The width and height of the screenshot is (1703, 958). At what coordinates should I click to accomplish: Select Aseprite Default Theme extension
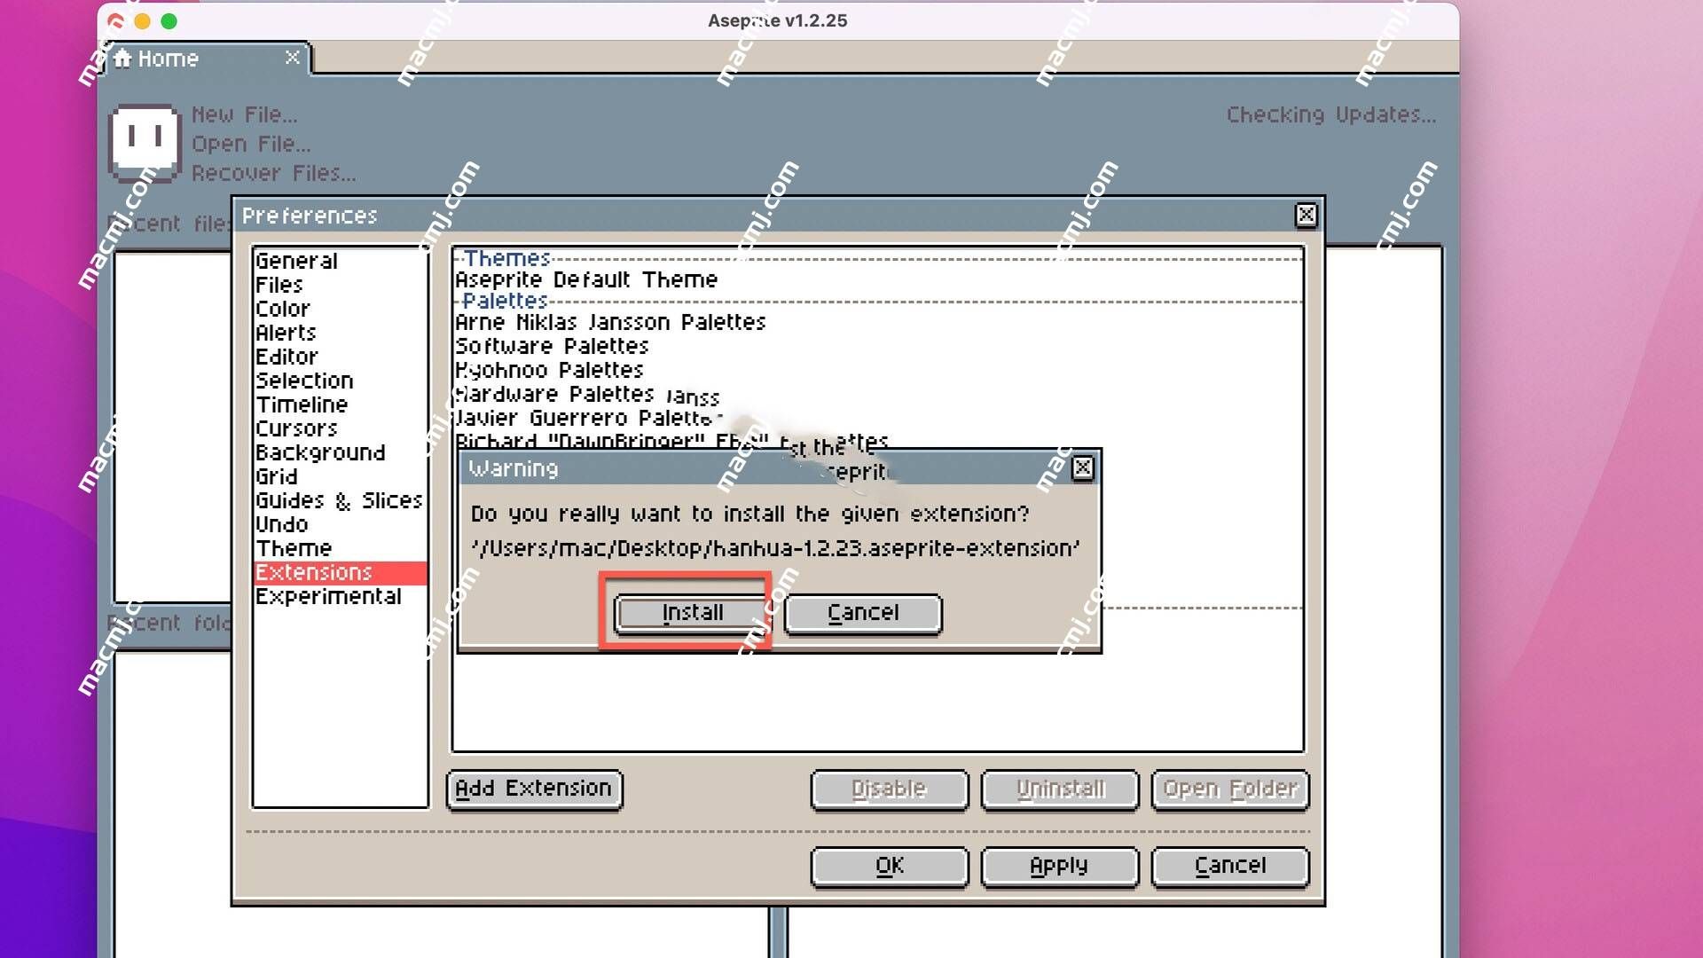(878, 279)
